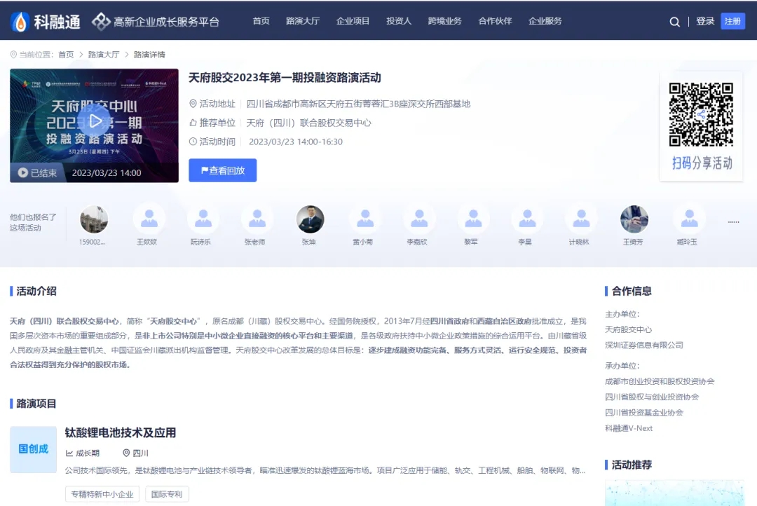Click the 合作信息 section heading

coord(632,291)
